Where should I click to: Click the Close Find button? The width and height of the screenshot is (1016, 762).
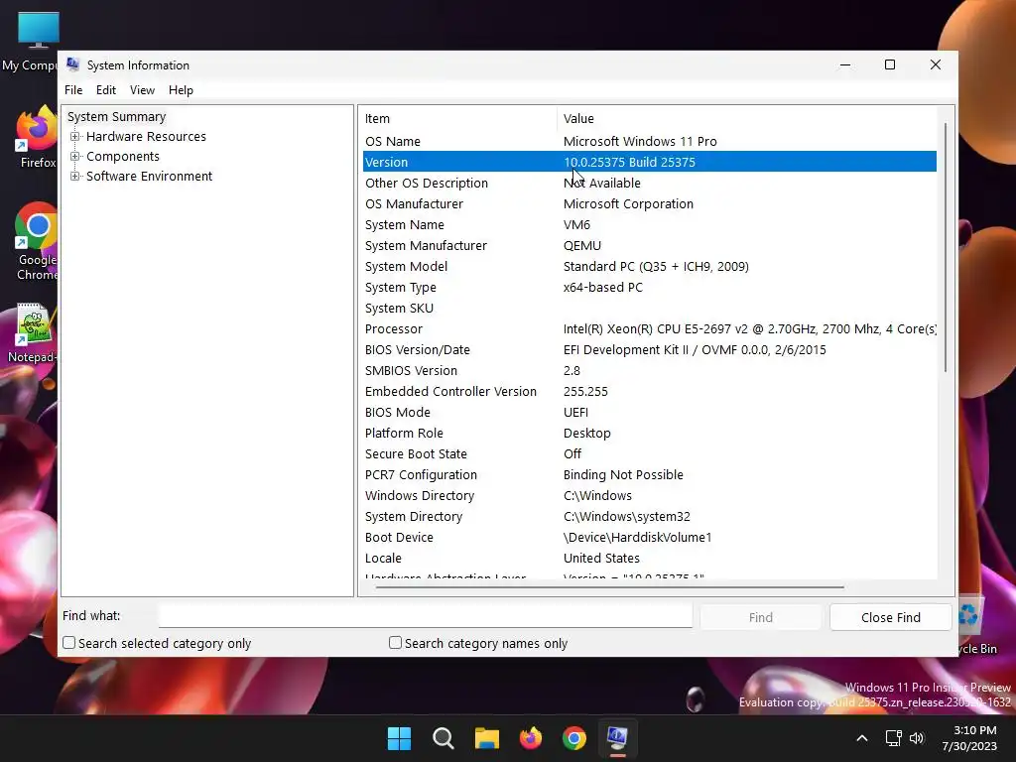click(890, 617)
